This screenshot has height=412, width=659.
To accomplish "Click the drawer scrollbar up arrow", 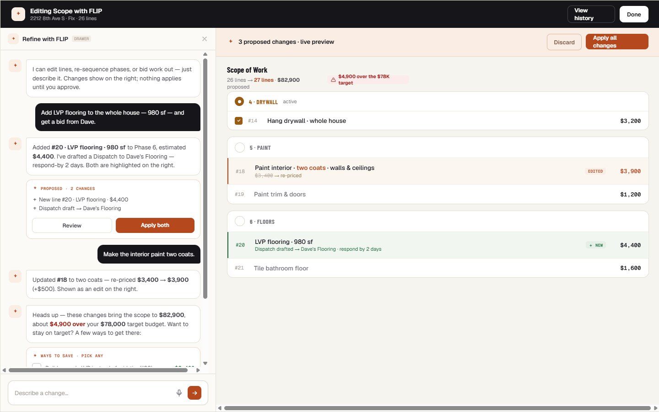I will click(x=205, y=54).
